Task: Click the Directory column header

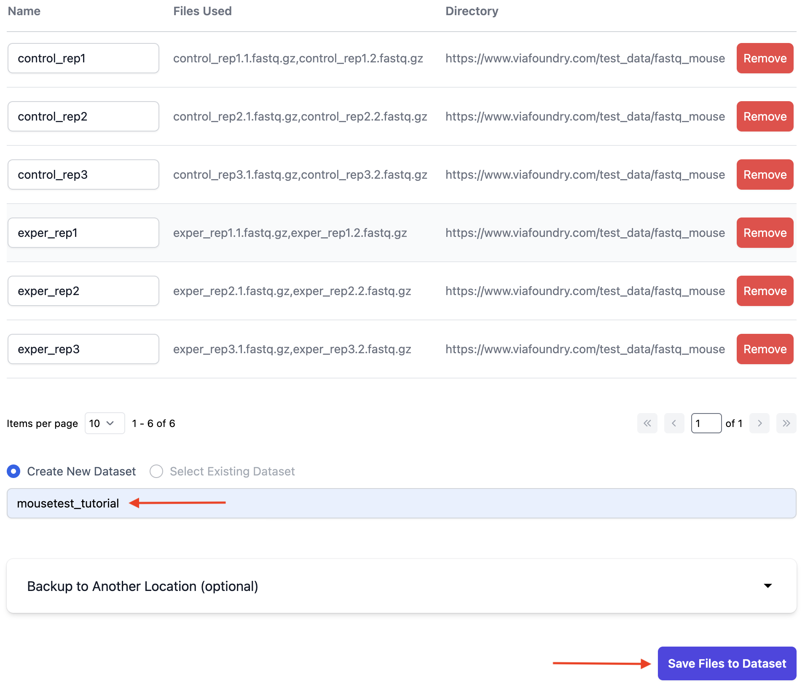Action: [472, 11]
